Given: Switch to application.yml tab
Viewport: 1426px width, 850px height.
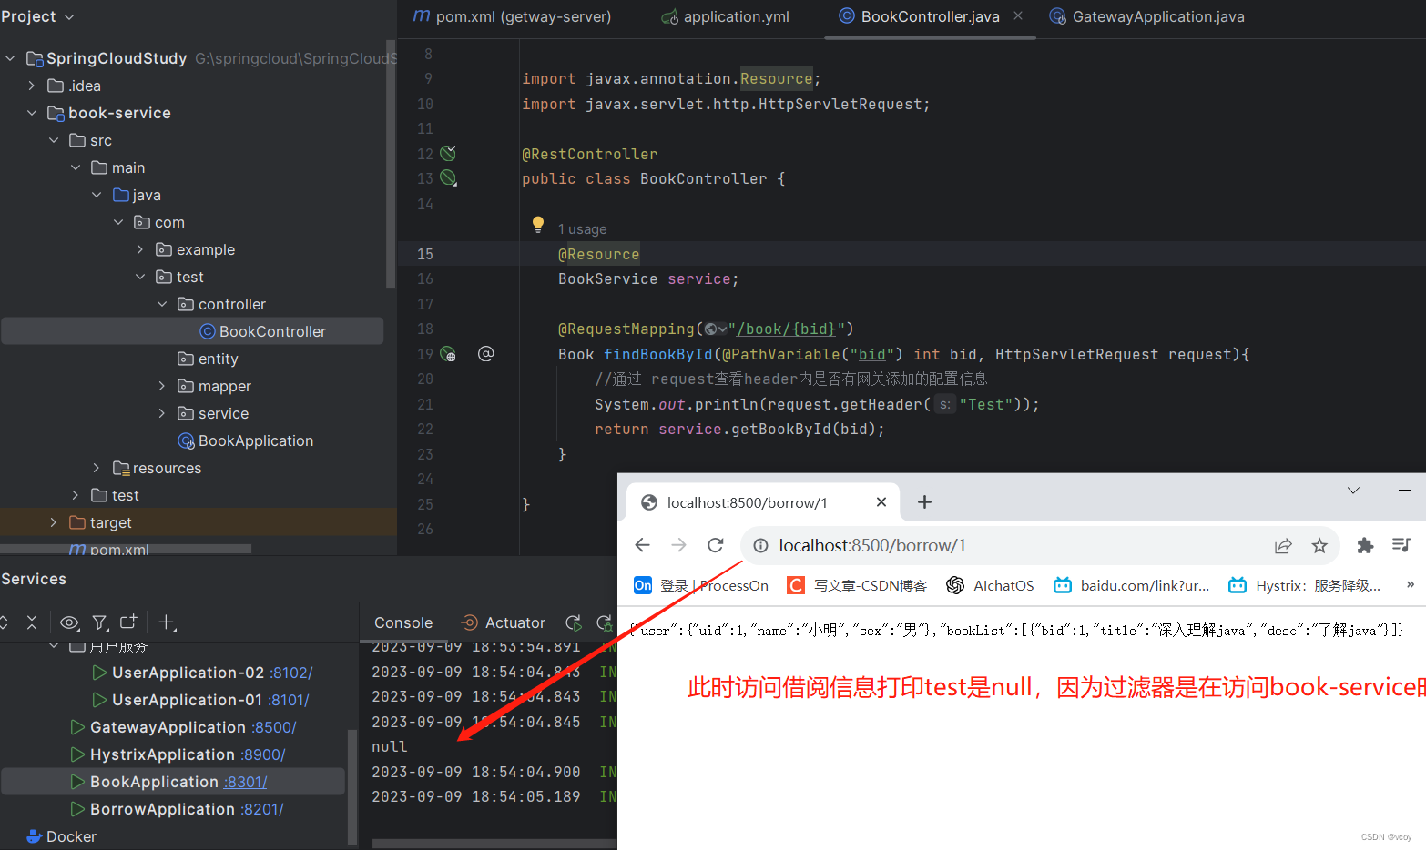Looking at the screenshot, I should [726, 16].
